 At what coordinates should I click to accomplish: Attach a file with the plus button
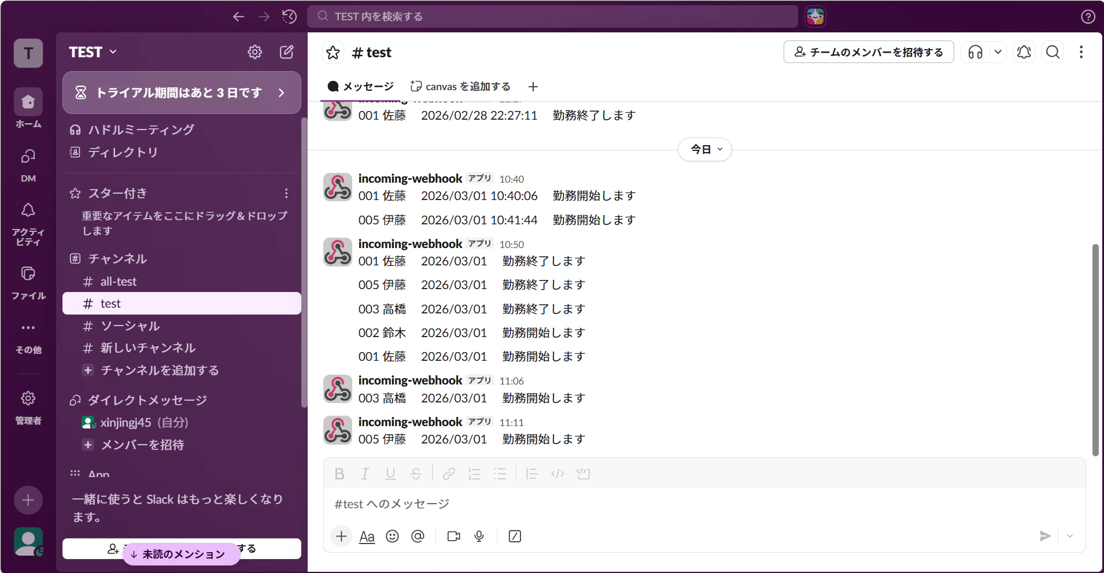coord(341,537)
